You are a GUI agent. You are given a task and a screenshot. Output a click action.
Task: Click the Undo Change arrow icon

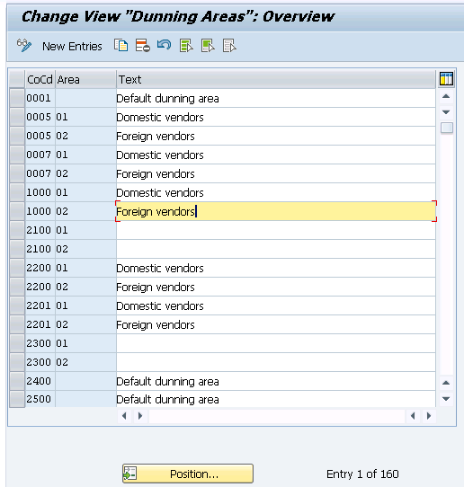[164, 45]
